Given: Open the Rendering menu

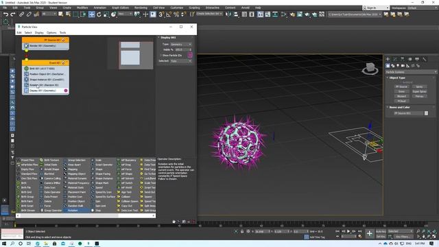Looking at the screenshot, I should coord(141,8).
